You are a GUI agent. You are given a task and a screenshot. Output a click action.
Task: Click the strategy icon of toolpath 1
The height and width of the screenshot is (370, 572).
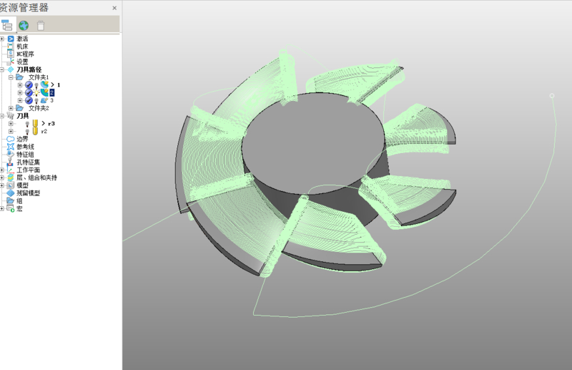pyautogui.click(x=44, y=84)
